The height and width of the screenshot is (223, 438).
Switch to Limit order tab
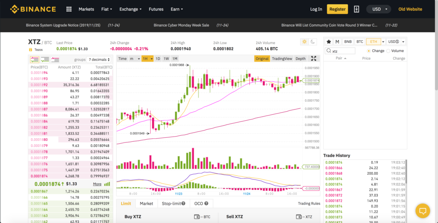(x=126, y=203)
